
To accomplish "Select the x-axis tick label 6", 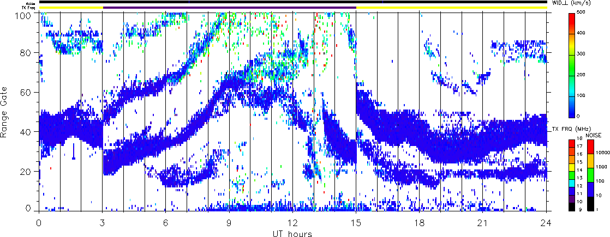I will [166, 222].
